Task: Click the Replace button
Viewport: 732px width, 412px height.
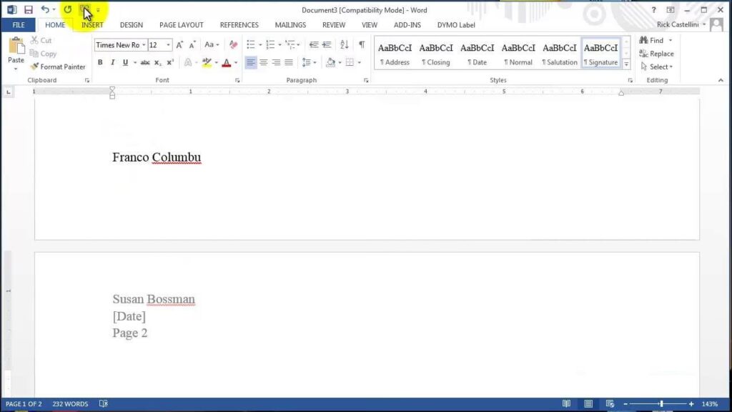Action: [656, 54]
